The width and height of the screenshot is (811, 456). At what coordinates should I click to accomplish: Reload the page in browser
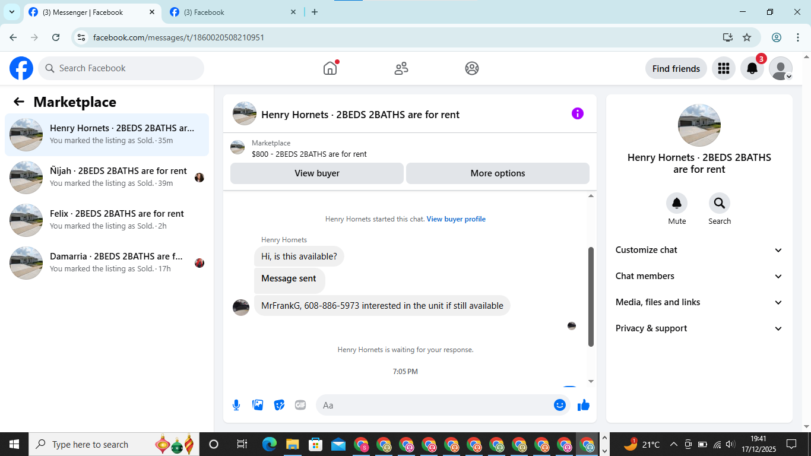(56, 37)
